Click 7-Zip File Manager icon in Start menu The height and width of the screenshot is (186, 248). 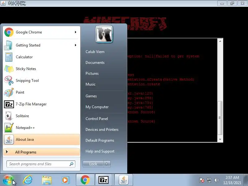point(9,104)
